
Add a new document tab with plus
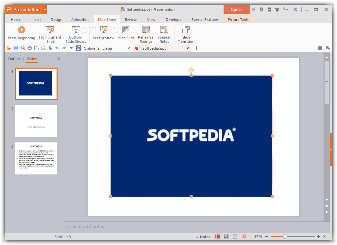click(196, 48)
